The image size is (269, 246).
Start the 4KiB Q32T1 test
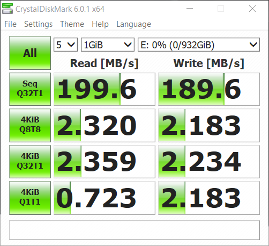(x=30, y=162)
